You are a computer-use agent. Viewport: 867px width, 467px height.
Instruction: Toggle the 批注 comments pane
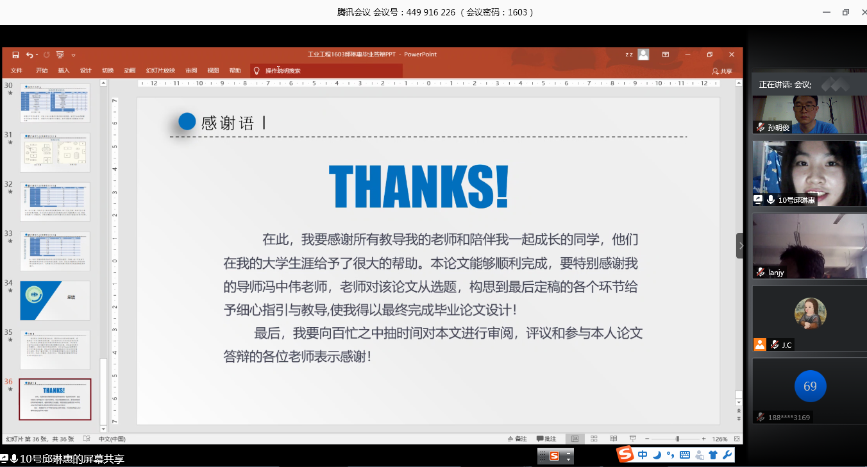[x=546, y=439]
